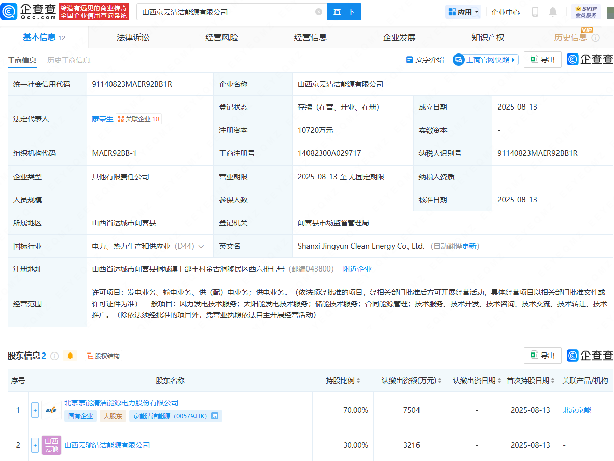This screenshot has height=461, width=614.
Task: Open SVIP member services
Action: 585,12
